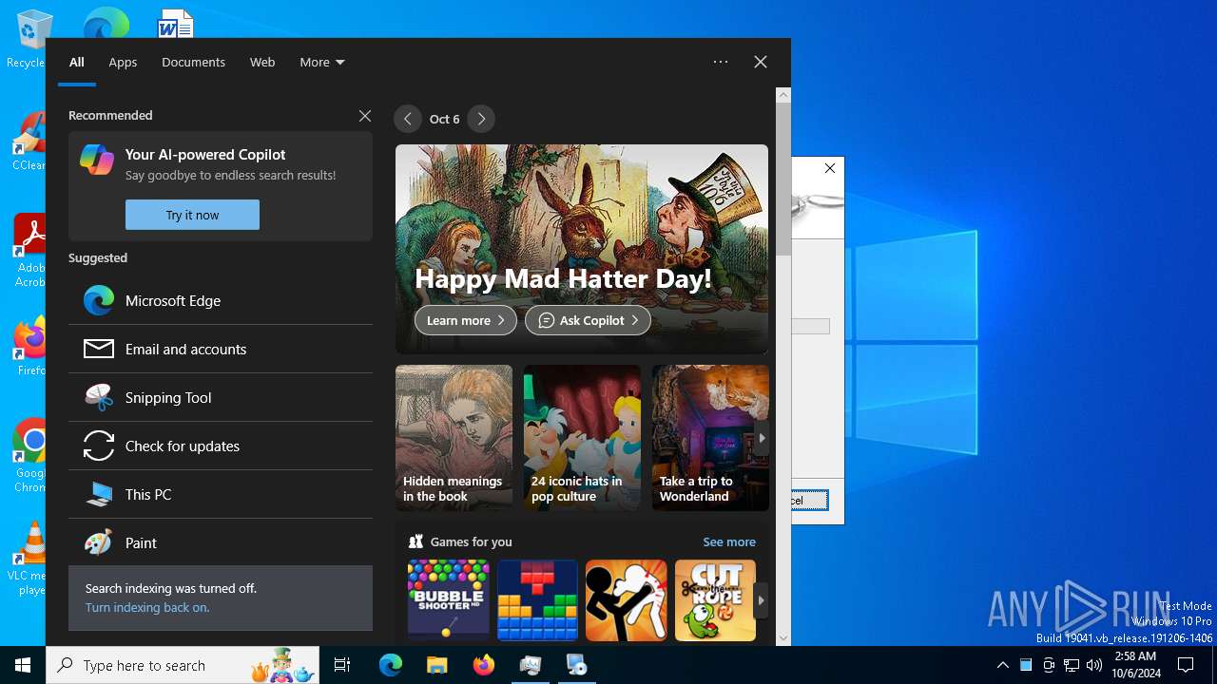Open Take a trip to Wonderland card

pos(710,438)
